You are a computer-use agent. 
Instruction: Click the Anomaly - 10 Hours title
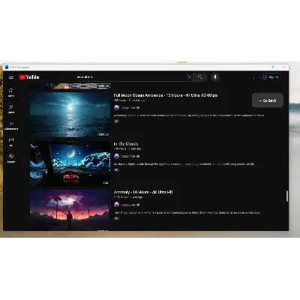pyautogui.click(x=143, y=192)
